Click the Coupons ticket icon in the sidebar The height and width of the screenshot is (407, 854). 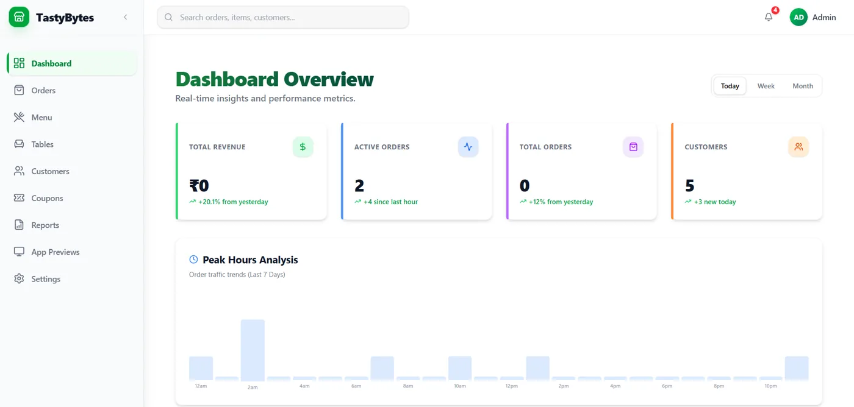pyautogui.click(x=19, y=198)
